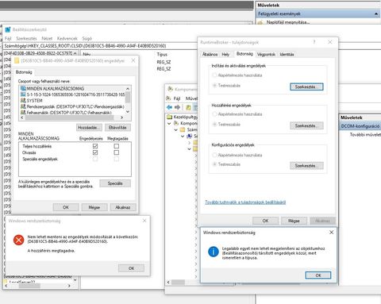The width and height of the screenshot is (381, 304).
Task: Collapse the Számítógépek tree node
Action: click(x=176, y=129)
